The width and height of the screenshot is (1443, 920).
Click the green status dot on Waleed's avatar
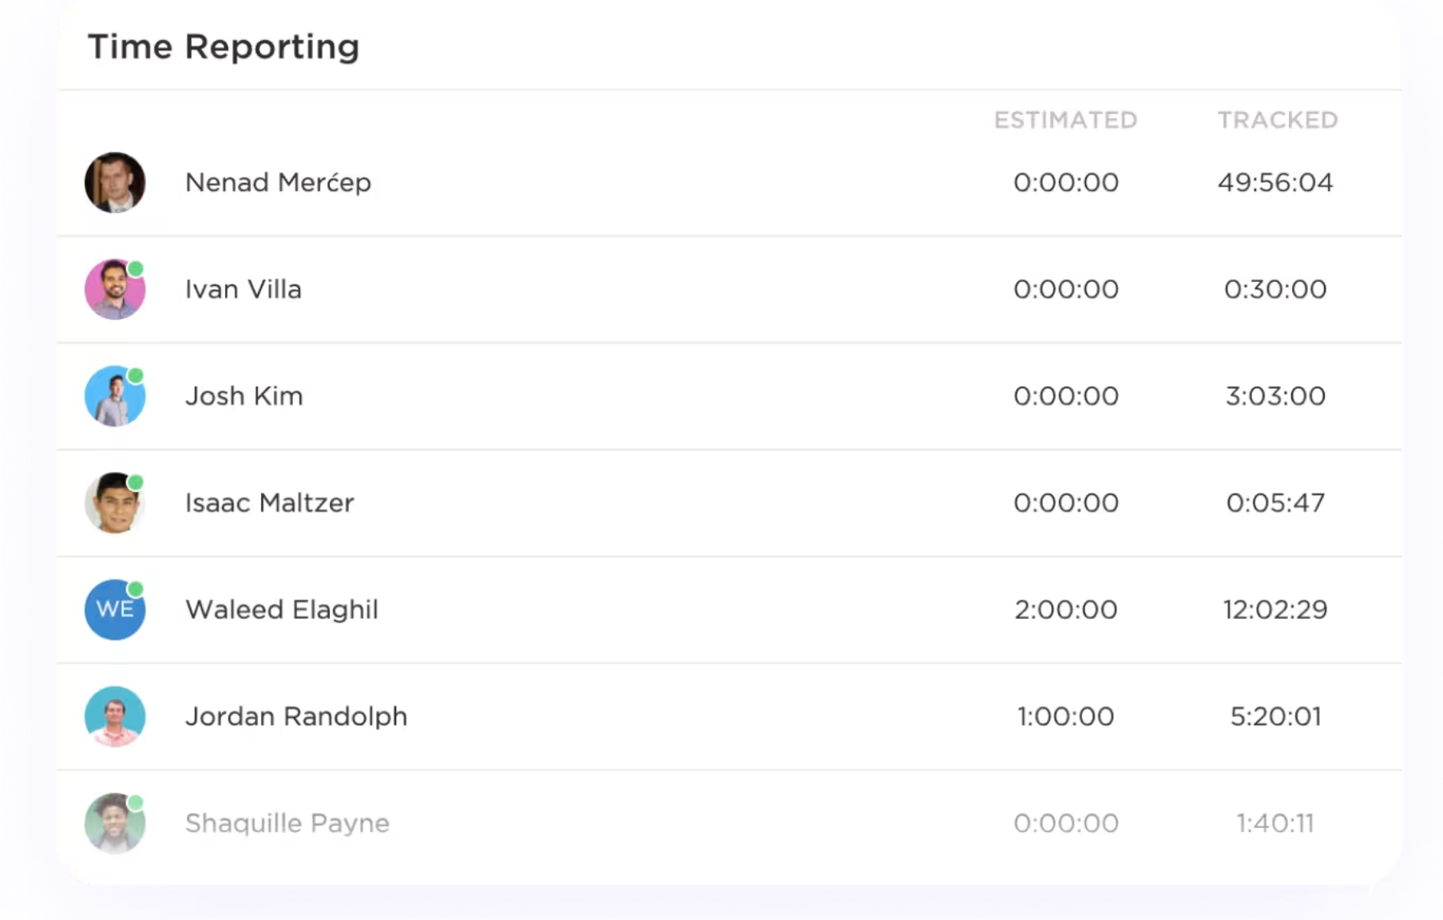(x=136, y=589)
